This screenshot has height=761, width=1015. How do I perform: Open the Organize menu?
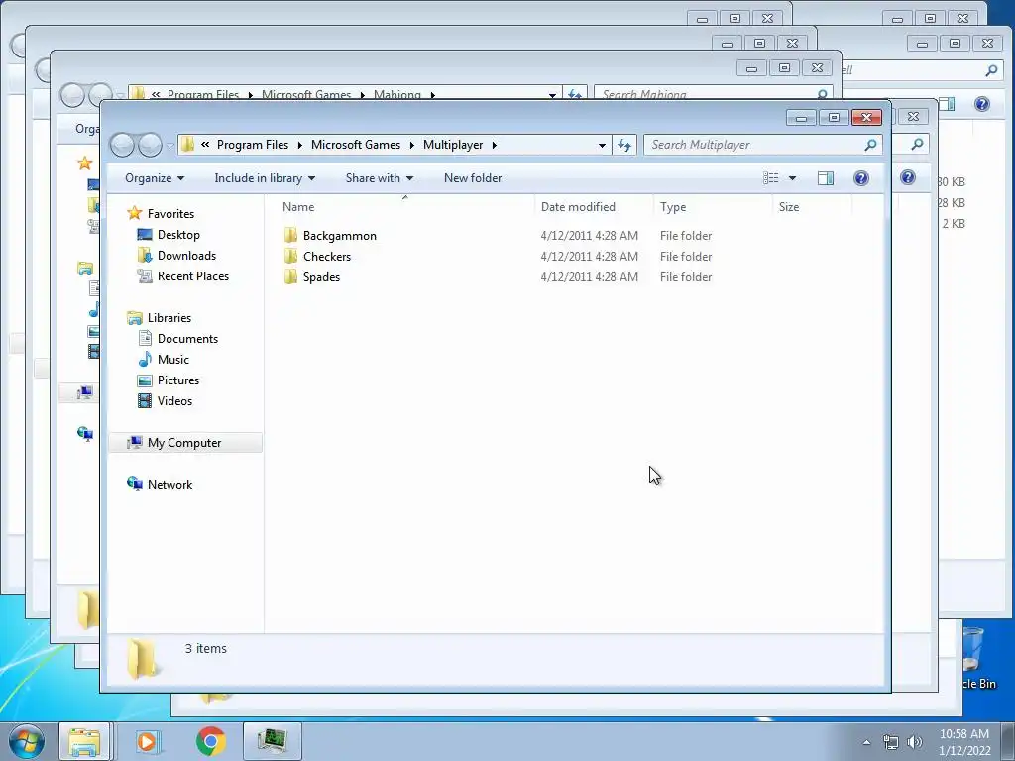(x=154, y=178)
